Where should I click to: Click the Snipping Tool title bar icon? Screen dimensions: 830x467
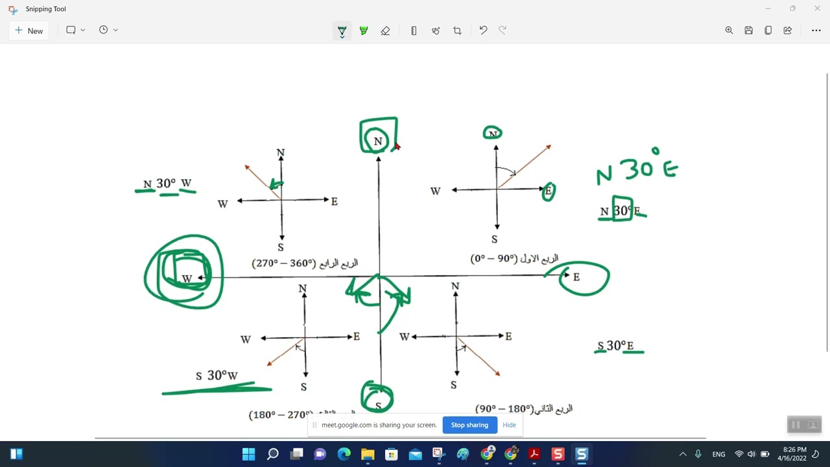point(13,9)
